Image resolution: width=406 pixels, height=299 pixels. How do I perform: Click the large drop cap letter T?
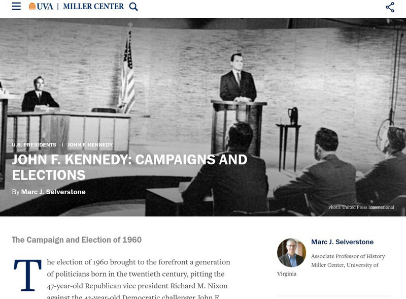[27, 275]
